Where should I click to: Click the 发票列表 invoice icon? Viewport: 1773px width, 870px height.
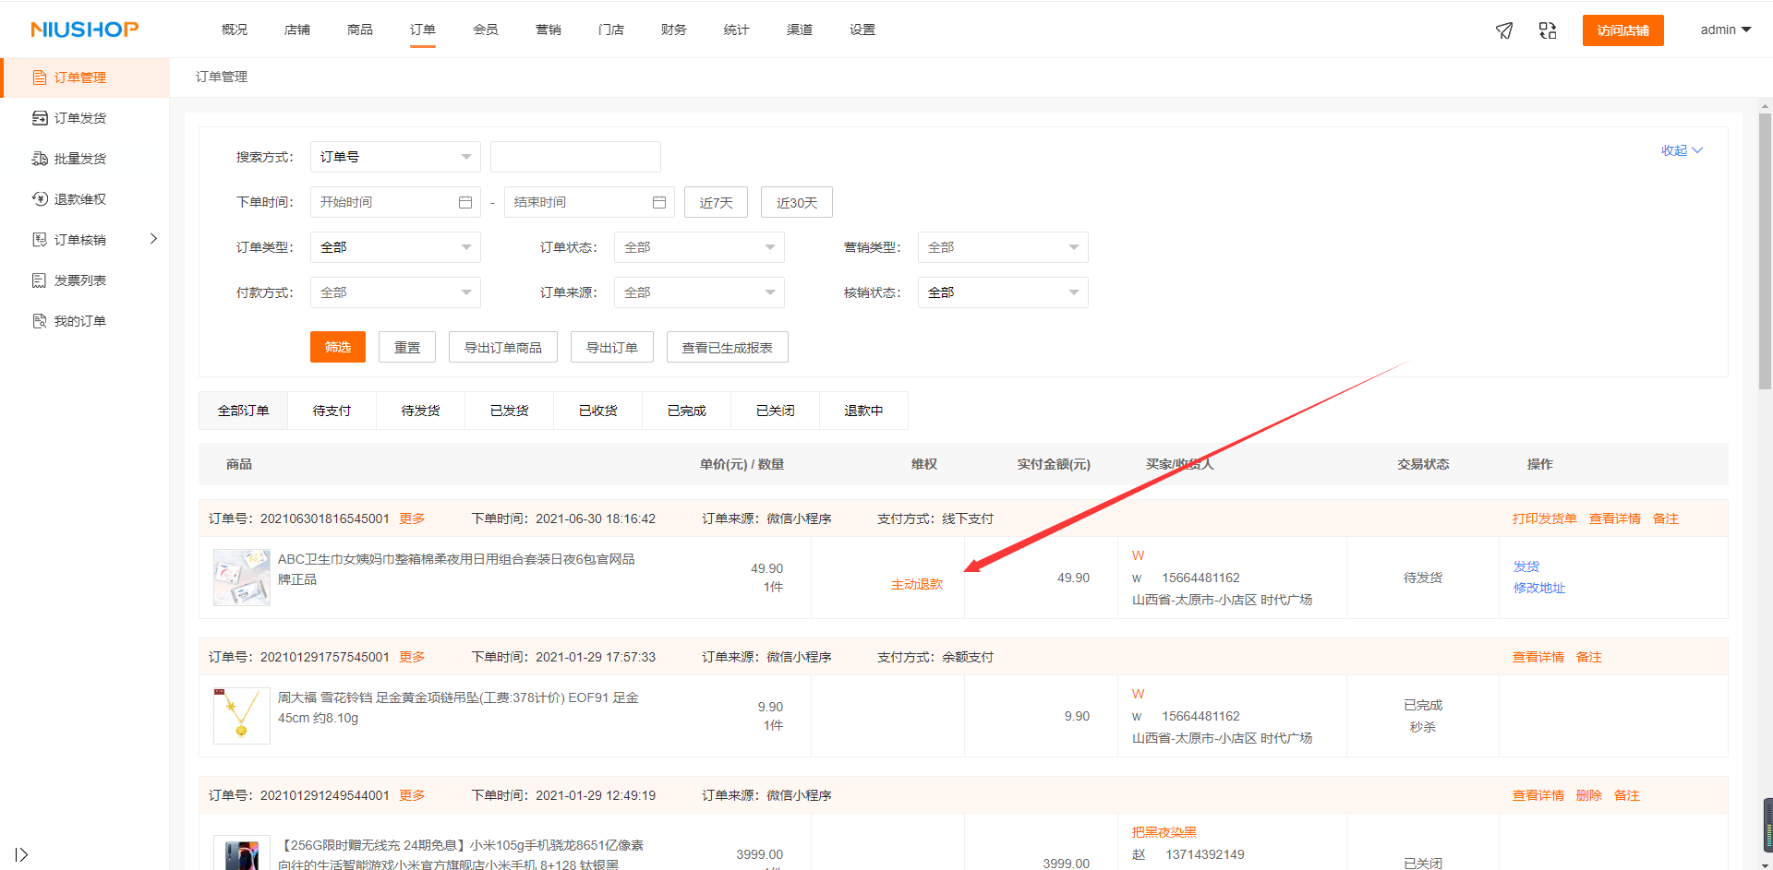pos(39,280)
